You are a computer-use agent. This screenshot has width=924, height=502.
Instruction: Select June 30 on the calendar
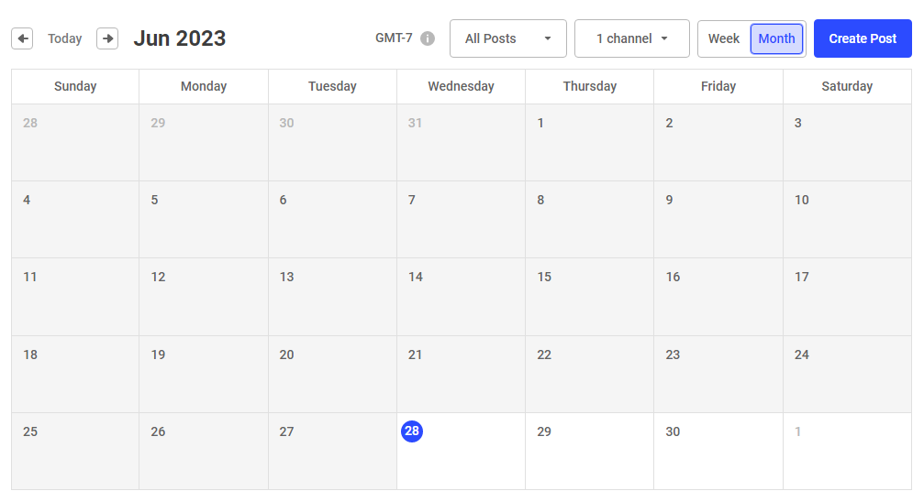click(718, 451)
